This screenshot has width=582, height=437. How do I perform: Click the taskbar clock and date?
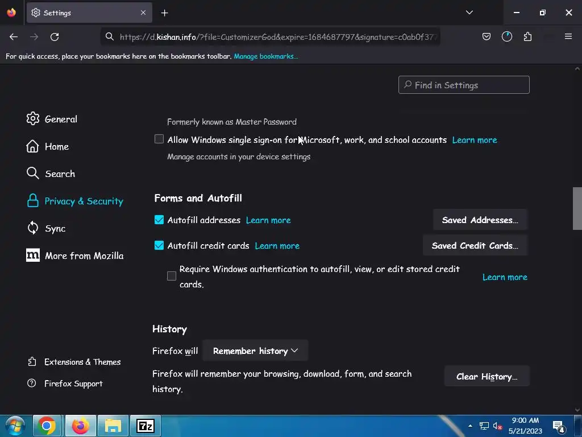click(x=525, y=426)
